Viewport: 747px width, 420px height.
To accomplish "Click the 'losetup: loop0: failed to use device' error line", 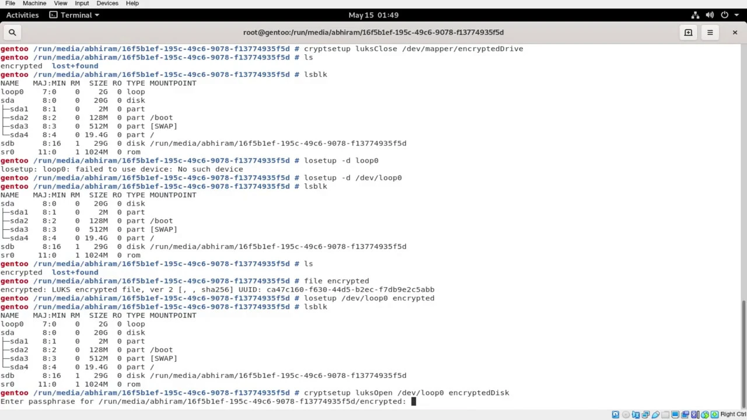I will tap(121, 169).
